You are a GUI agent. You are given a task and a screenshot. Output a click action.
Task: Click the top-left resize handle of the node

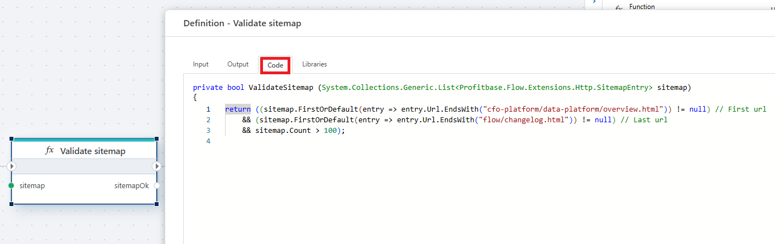coord(12,139)
